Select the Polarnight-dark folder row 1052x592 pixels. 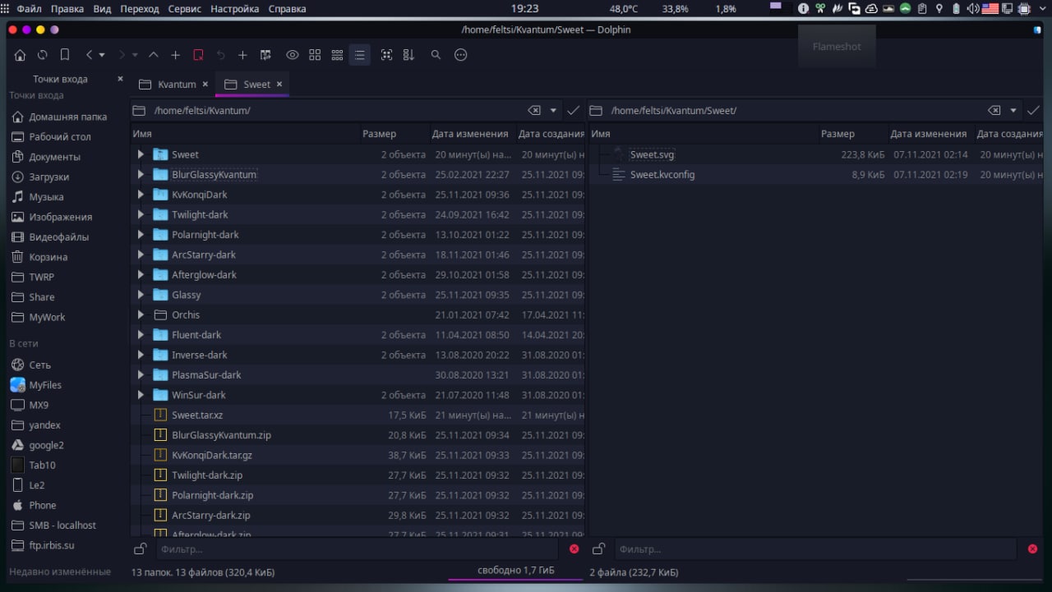tap(358, 235)
